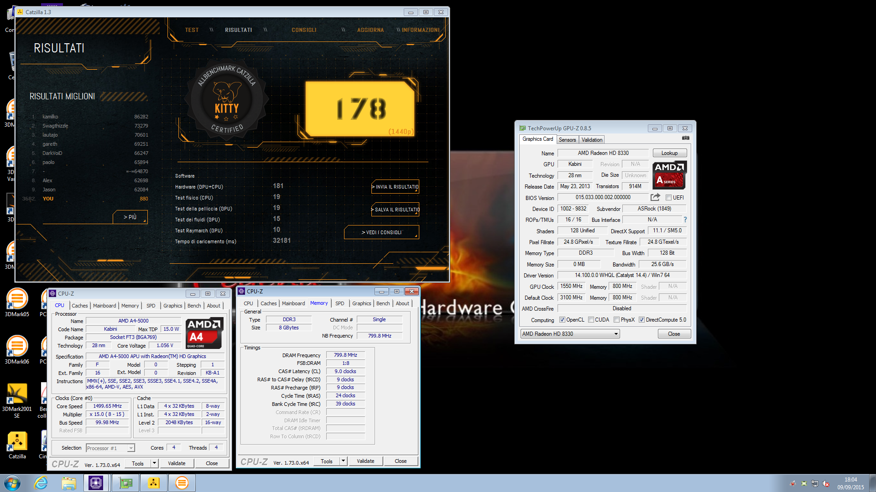
Task: Switch to Validation tab in GPU-Z
Action: pyautogui.click(x=592, y=140)
